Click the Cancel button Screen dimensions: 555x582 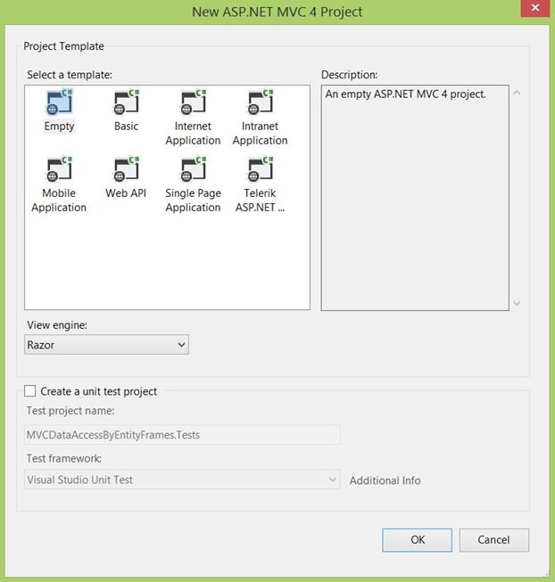point(493,540)
